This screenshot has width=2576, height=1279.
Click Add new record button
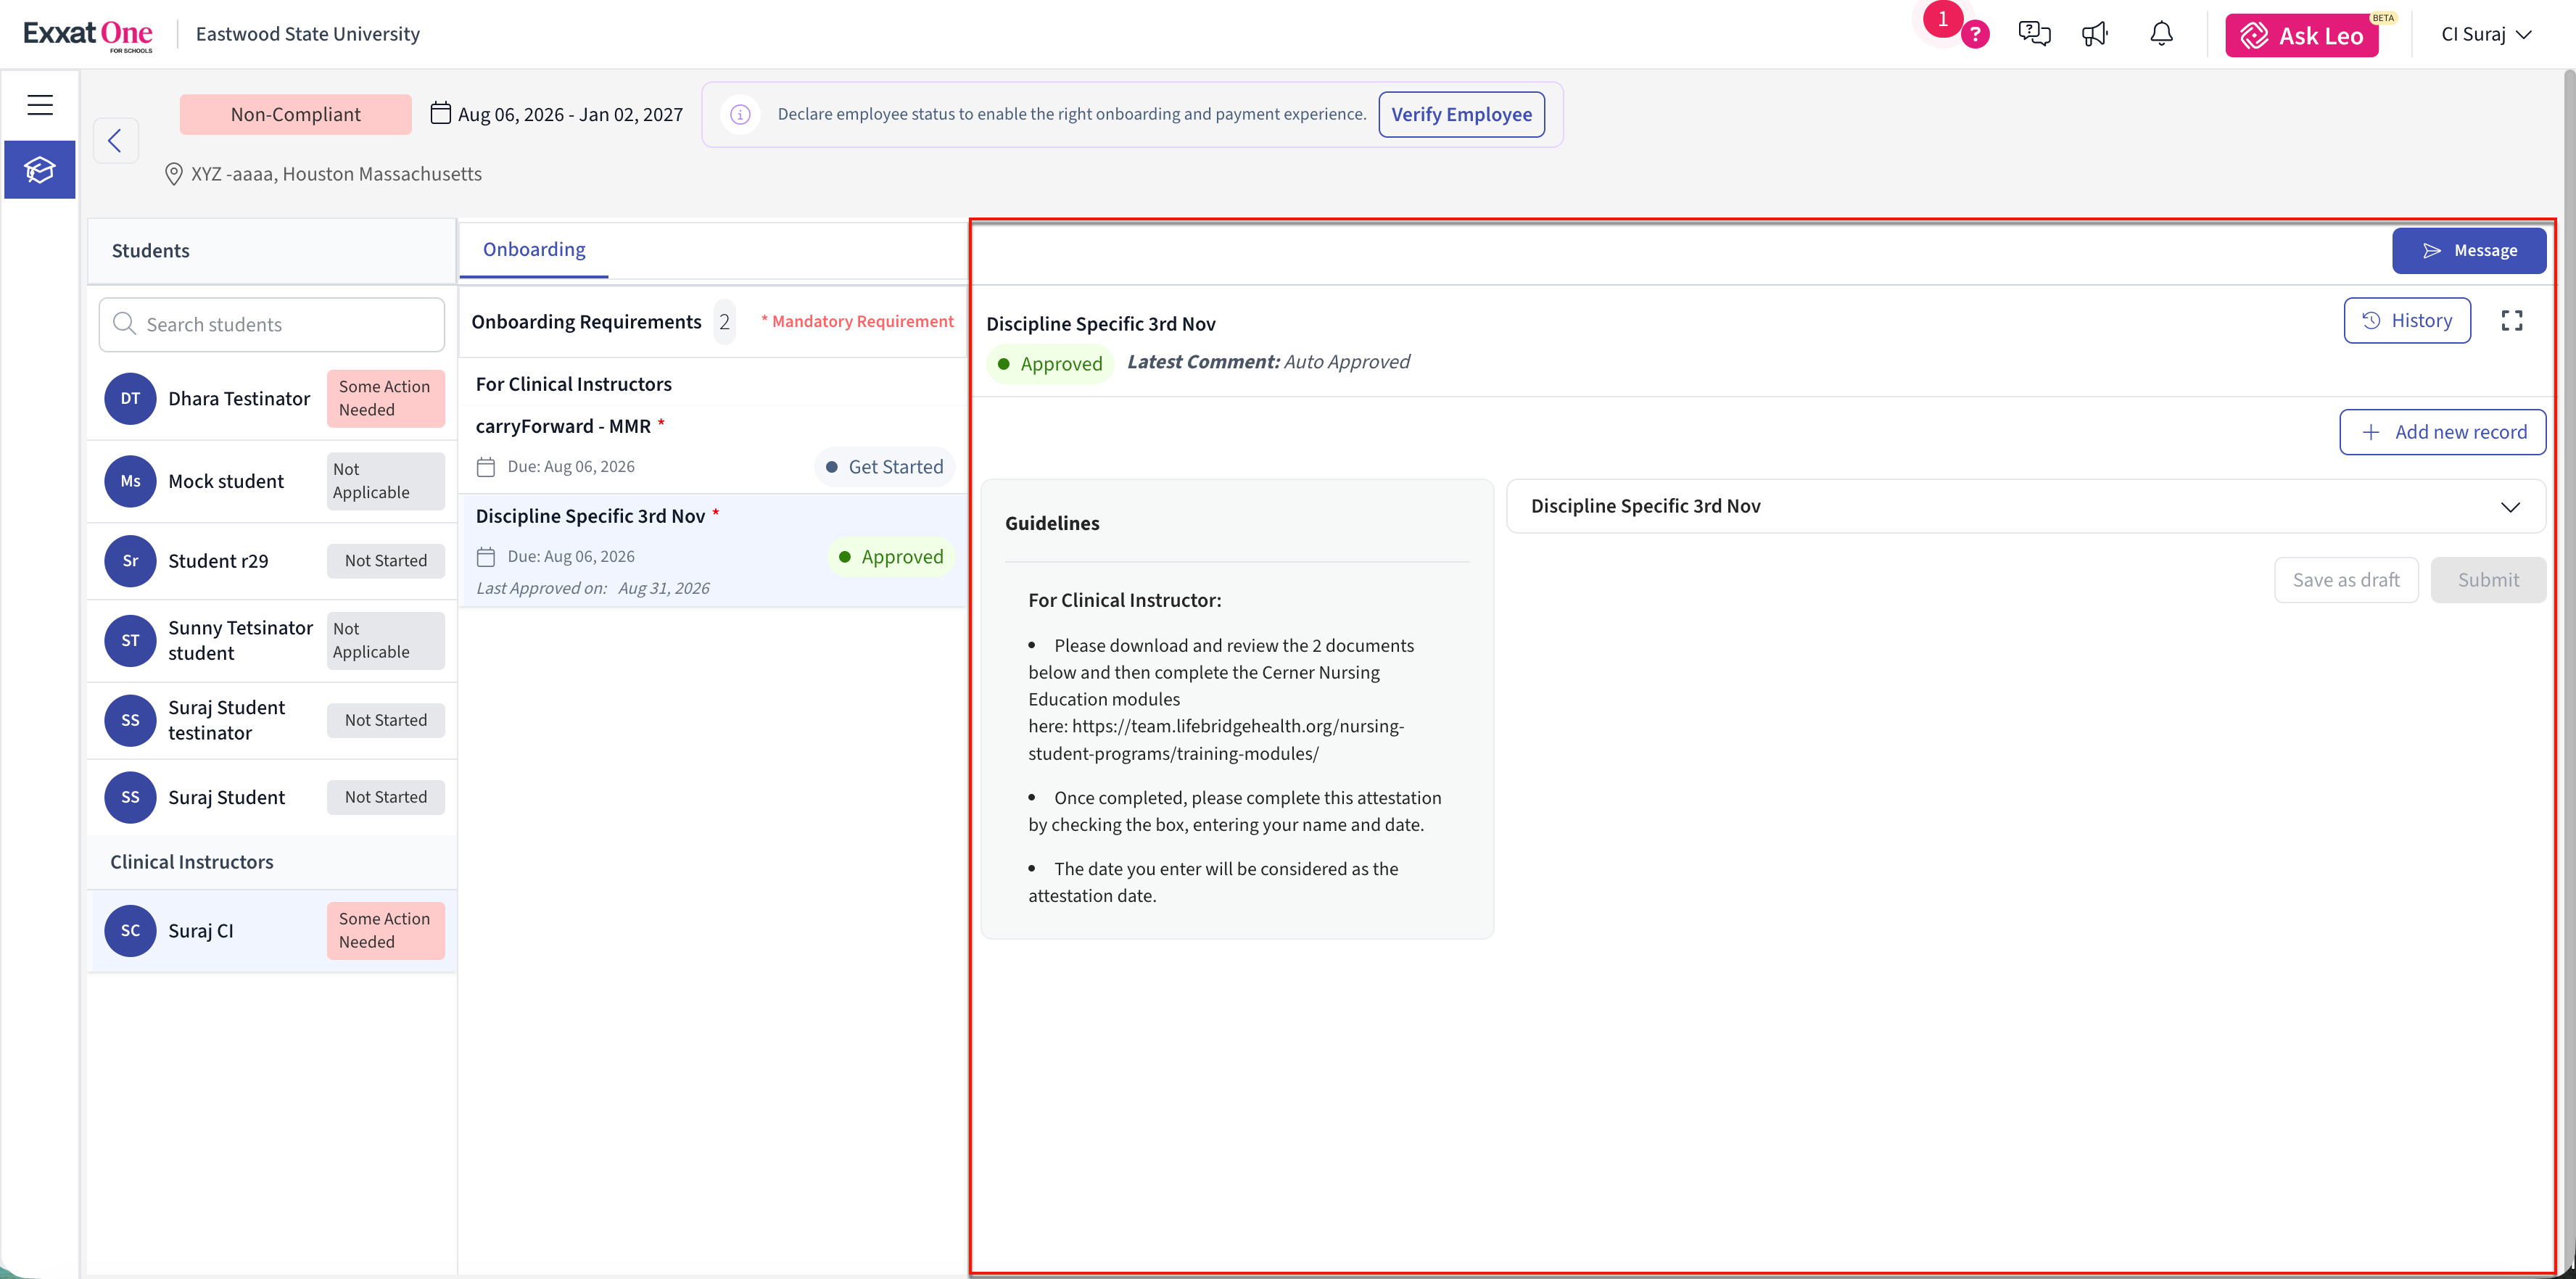tap(2442, 432)
